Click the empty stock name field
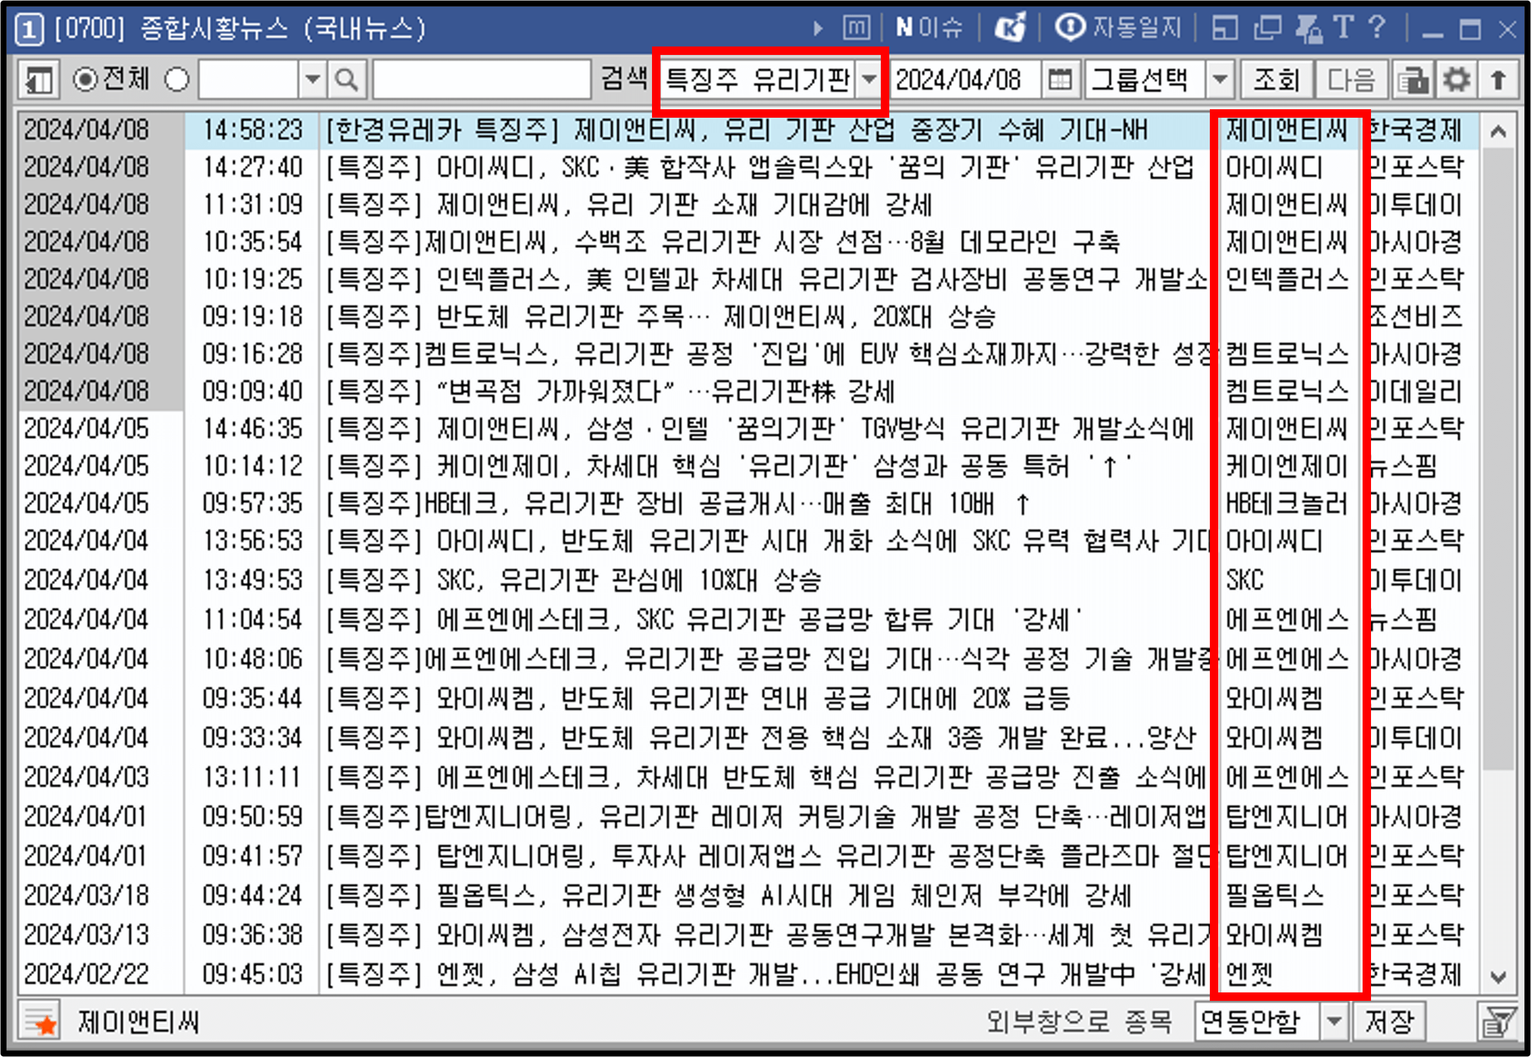 point(481,80)
